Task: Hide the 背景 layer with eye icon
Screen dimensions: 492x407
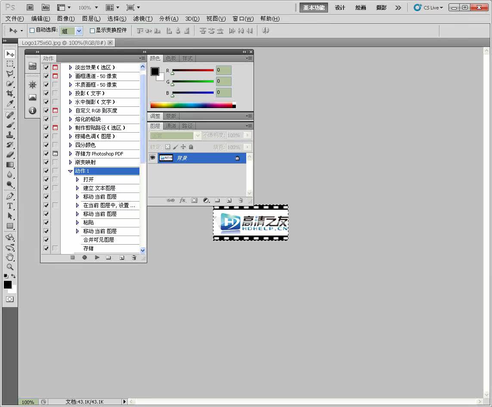Action: (152, 158)
